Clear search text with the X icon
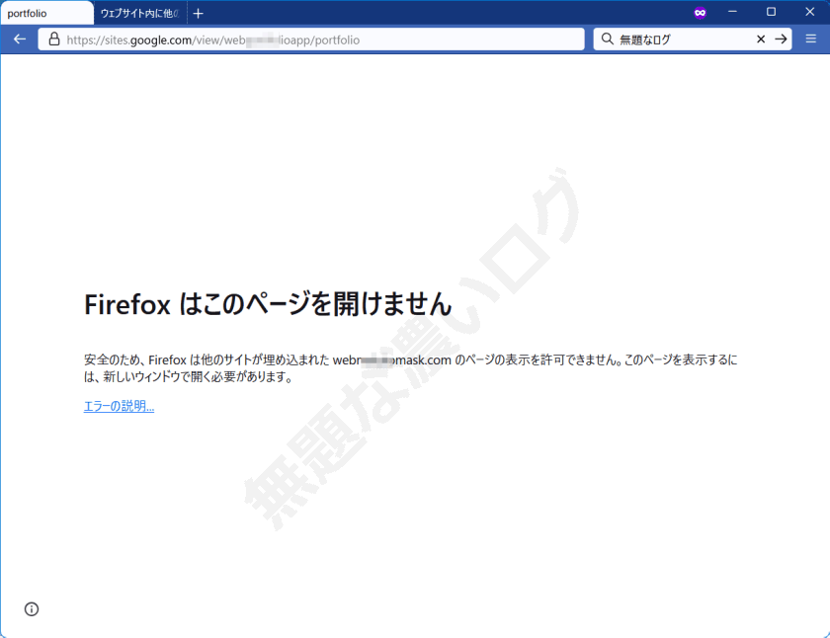The height and width of the screenshot is (638, 830). [x=761, y=40]
